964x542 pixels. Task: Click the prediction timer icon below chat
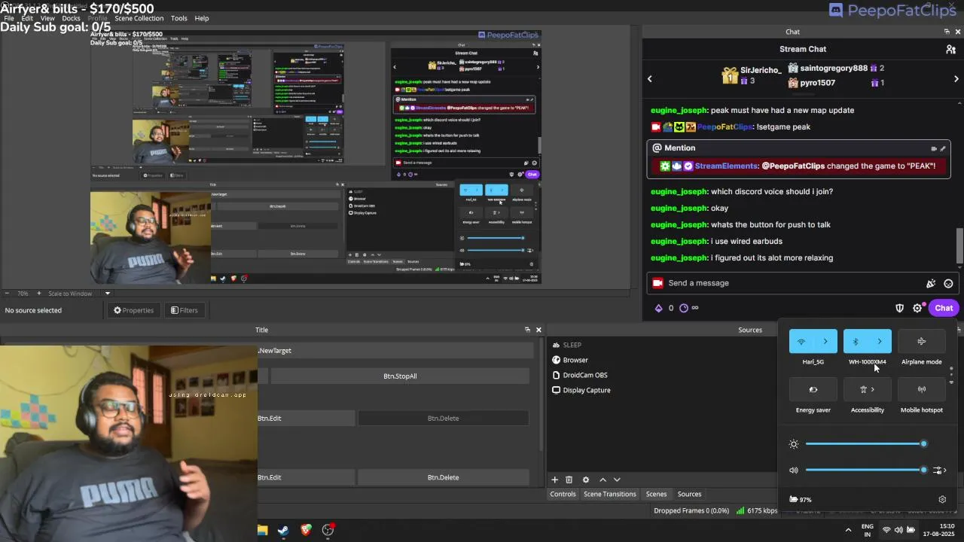point(684,308)
